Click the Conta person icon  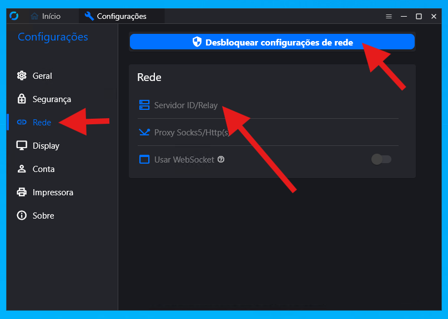(x=22, y=169)
